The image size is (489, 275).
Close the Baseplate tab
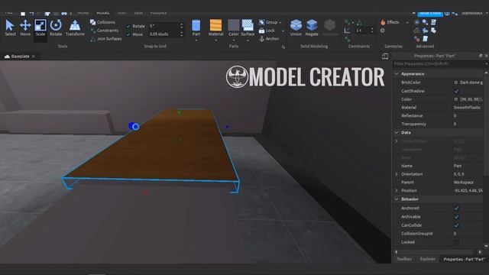tap(34, 57)
